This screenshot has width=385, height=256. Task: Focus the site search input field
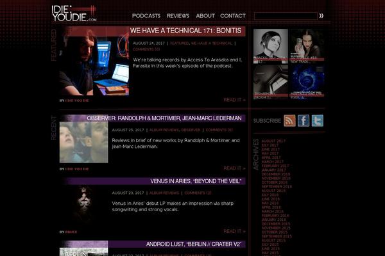point(286,16)
